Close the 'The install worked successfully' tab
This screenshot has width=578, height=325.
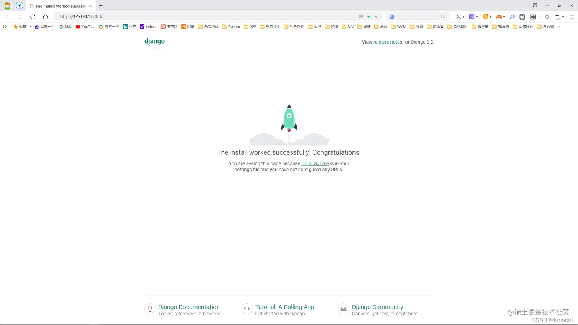[x=91, y=6]
